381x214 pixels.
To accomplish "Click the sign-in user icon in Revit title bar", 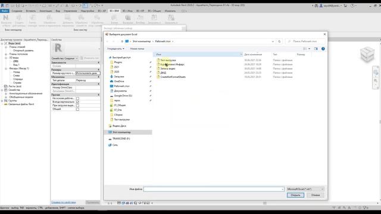I will pyautogui.click(x=321, y=5).
